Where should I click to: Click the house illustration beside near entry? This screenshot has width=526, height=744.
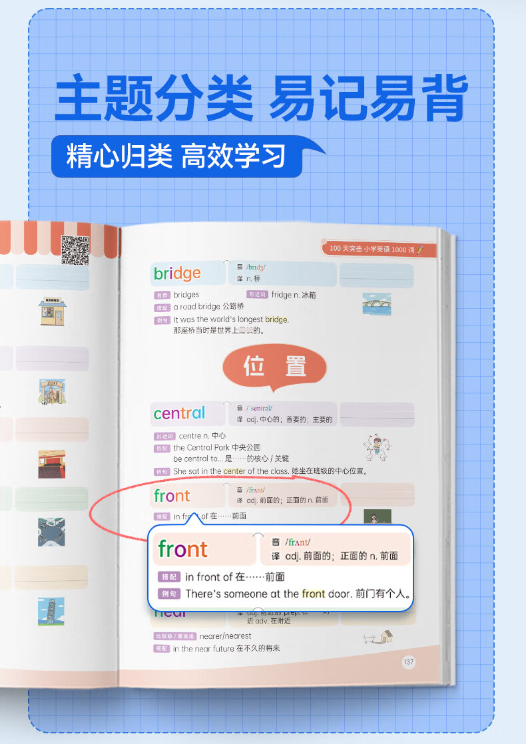378,637
